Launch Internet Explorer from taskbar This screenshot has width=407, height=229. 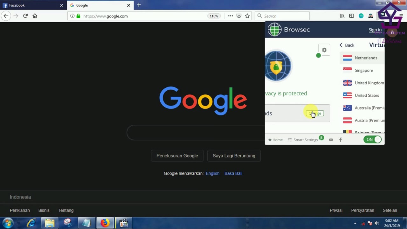tap(31, 223)
